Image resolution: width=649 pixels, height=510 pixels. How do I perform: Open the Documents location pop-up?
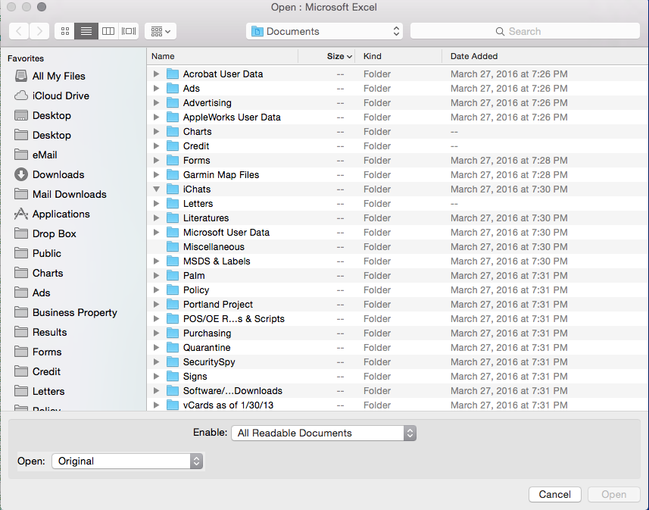click(325, 31)
